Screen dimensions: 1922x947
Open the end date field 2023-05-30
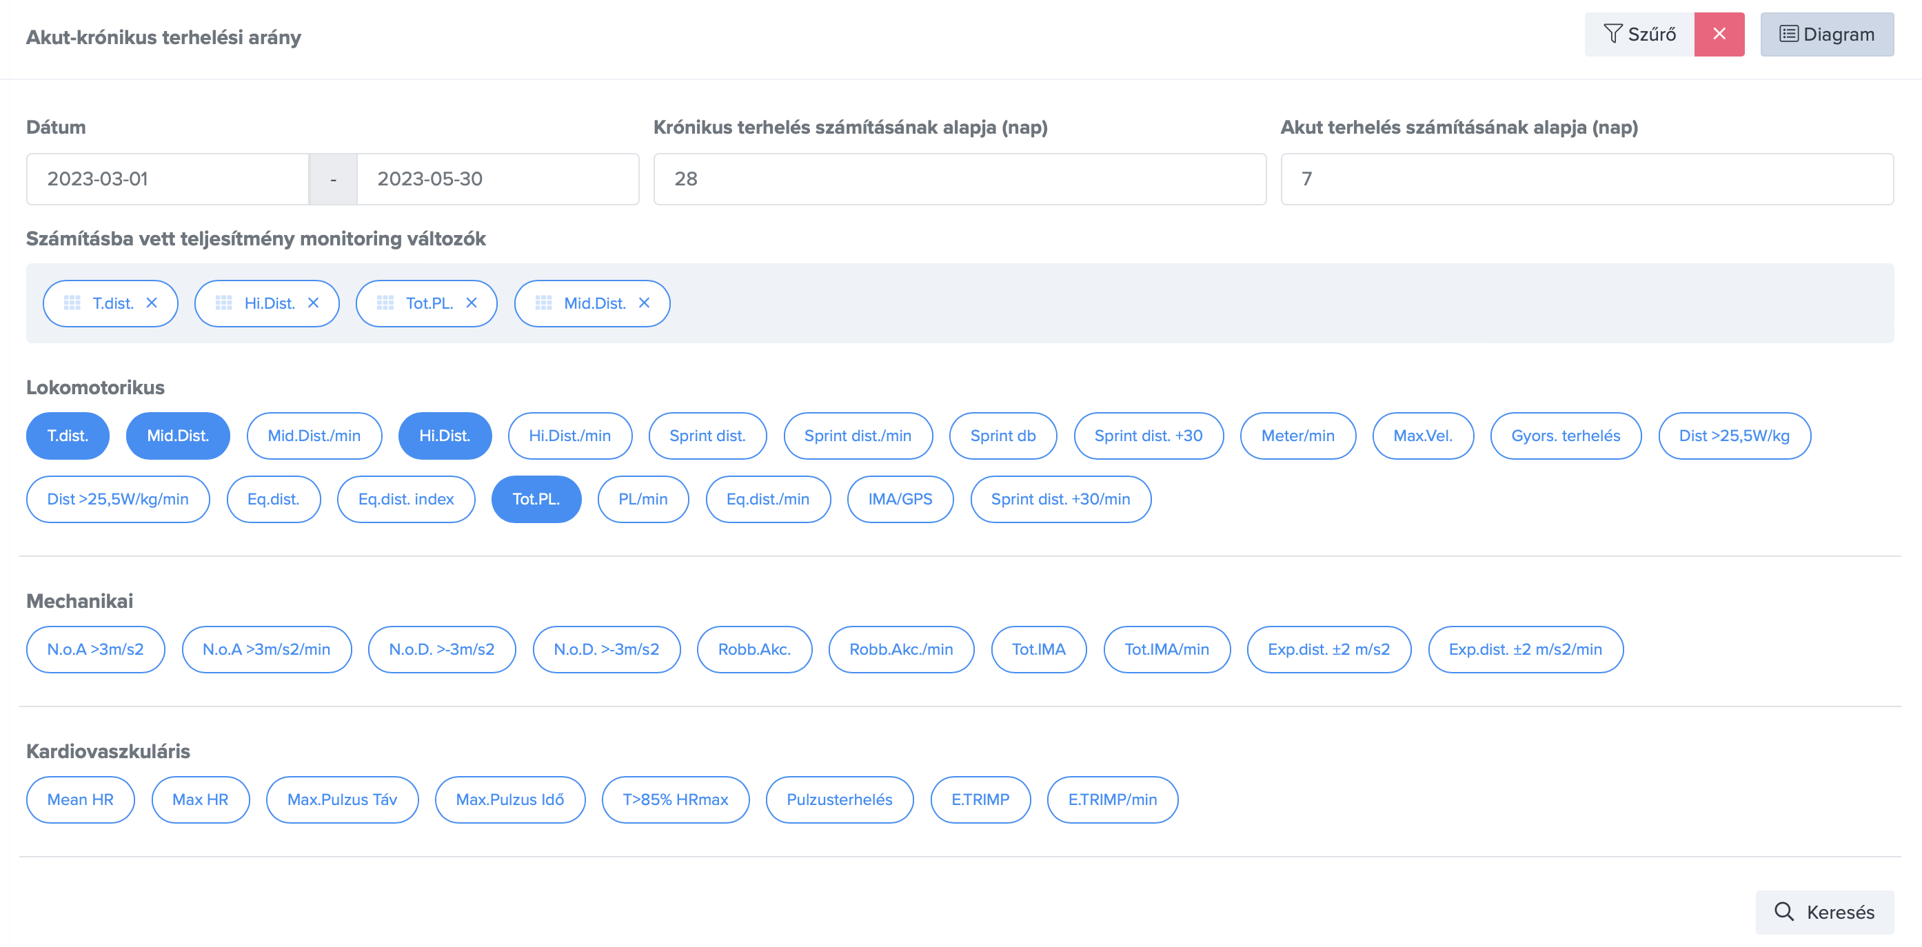[x=497, y=179]
